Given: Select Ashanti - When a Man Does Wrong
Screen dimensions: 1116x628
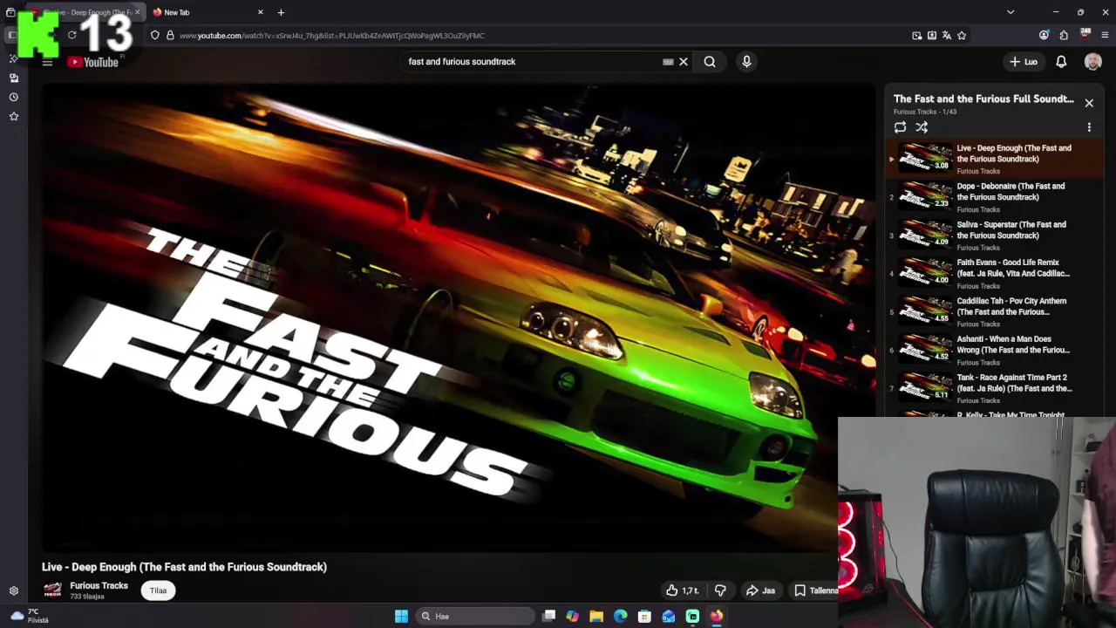Looking at the screenshot, I should (x=994, y=351).
